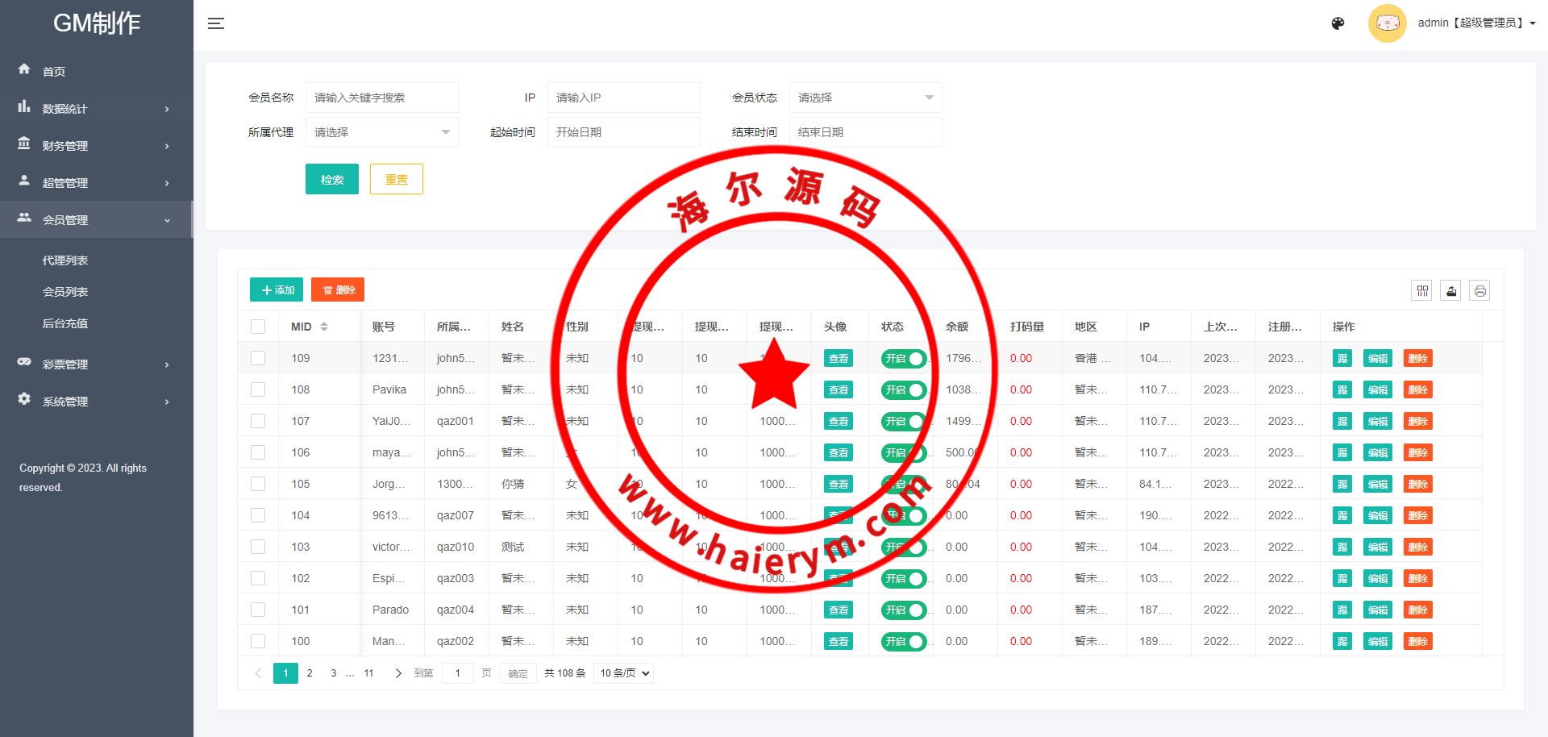This screenshot has width=1548, height=737.
Task: Click the admin avatar image
Action: 1387,23
